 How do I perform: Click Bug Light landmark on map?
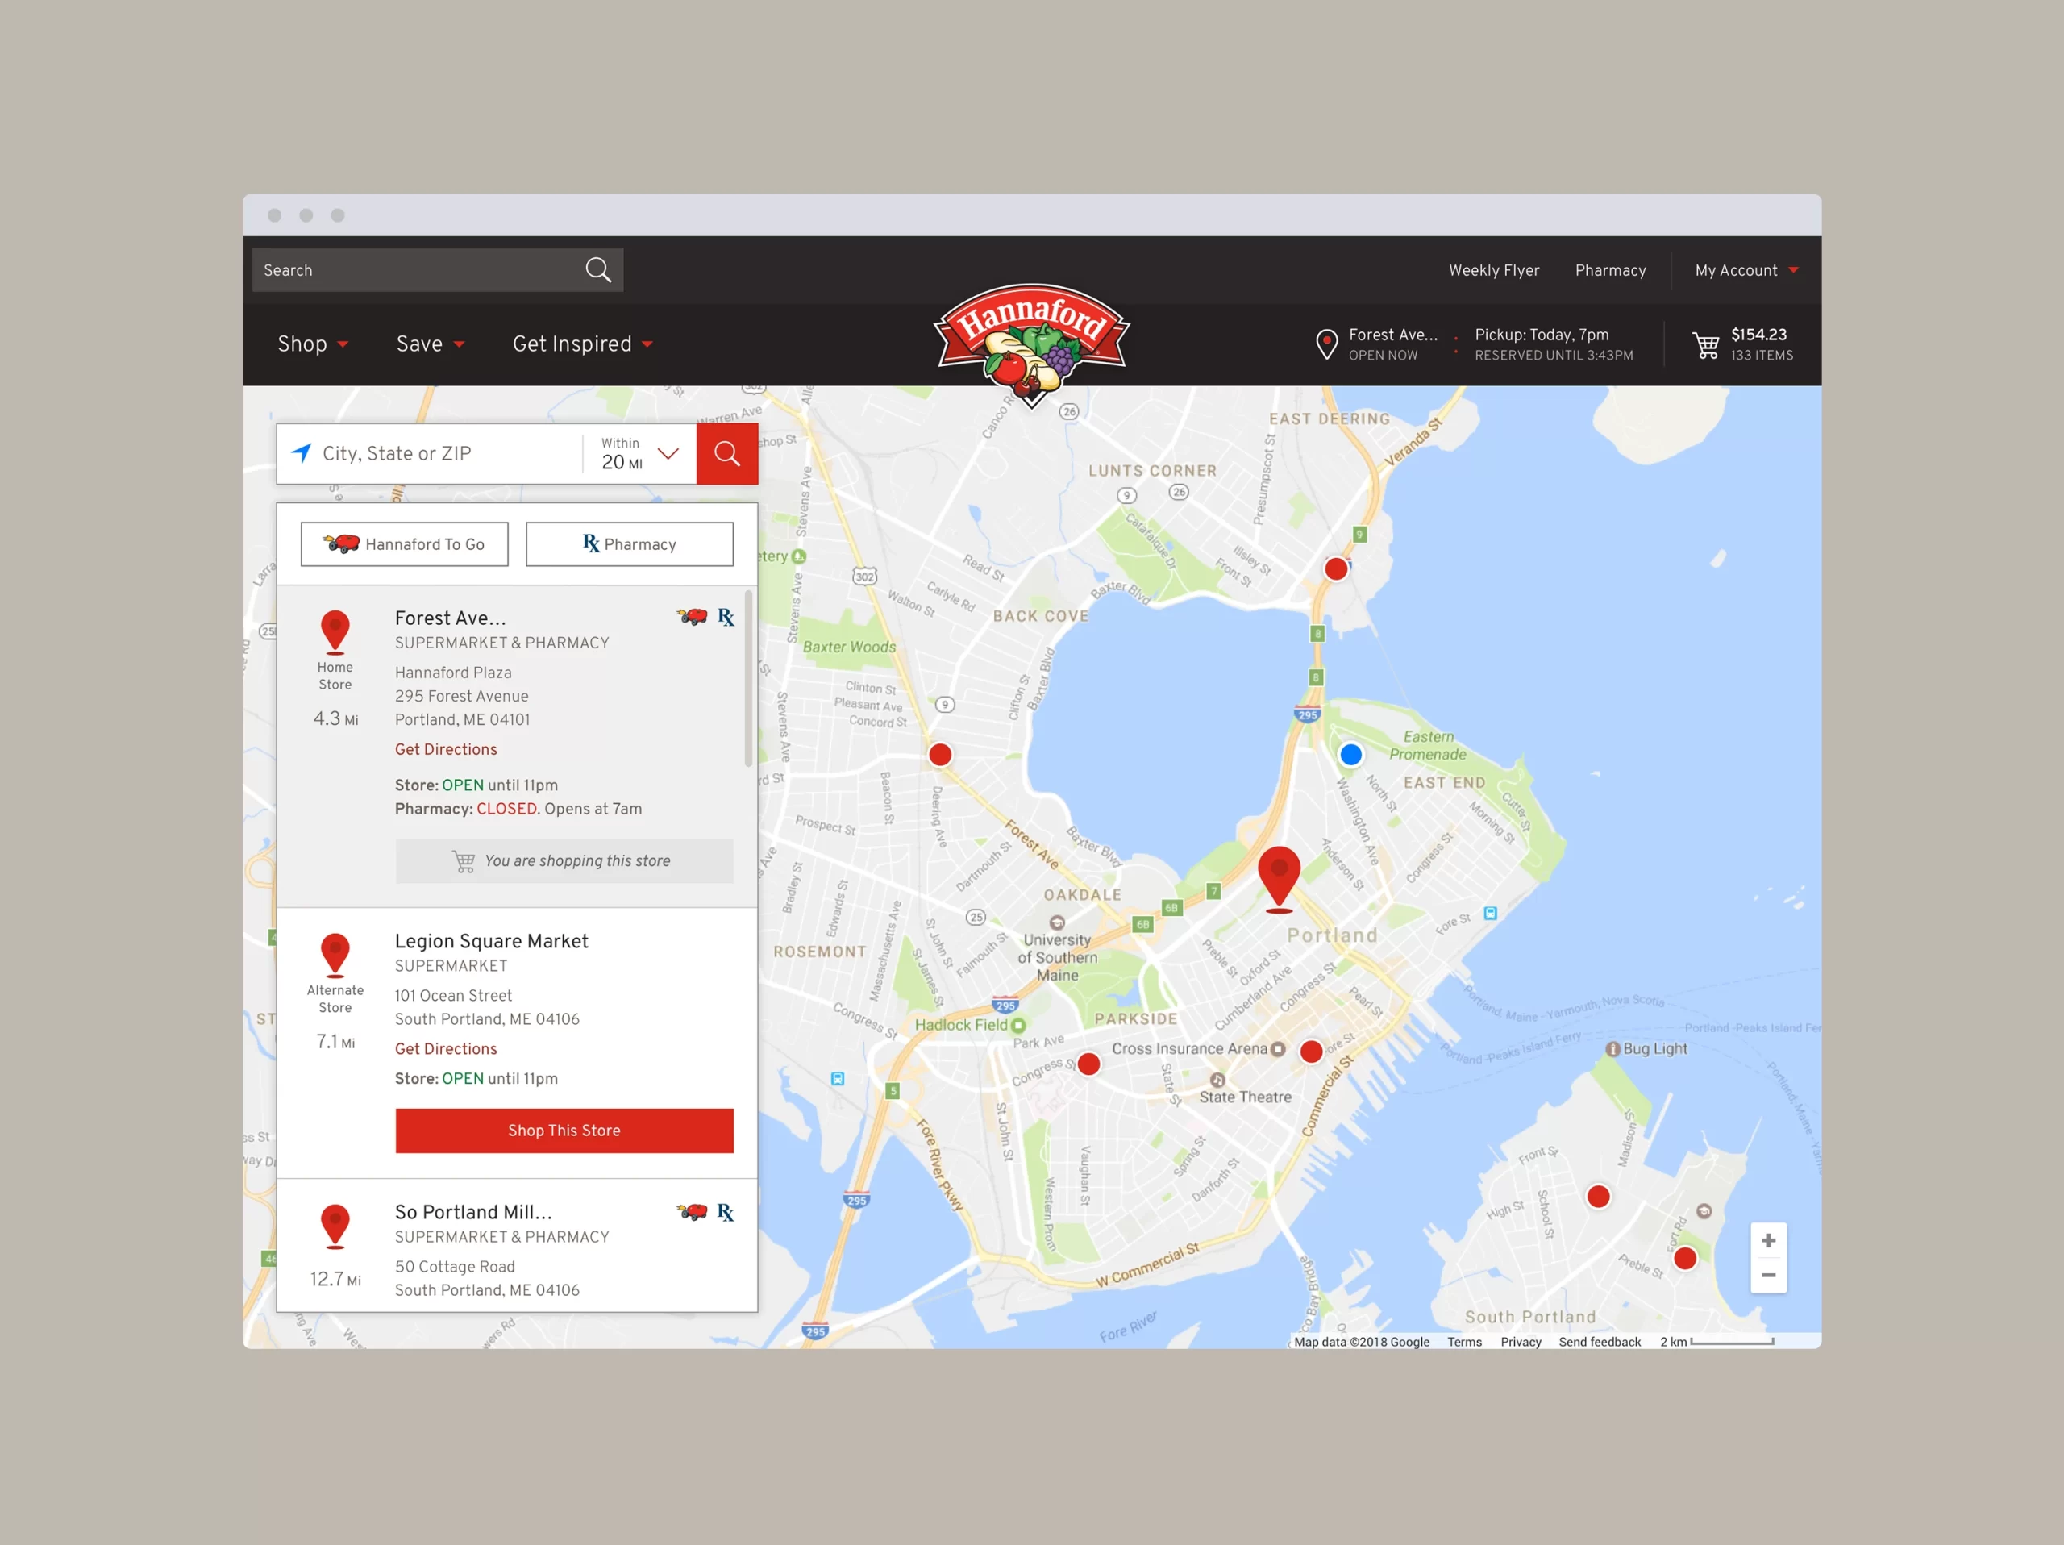[x=1646, y=1048]
